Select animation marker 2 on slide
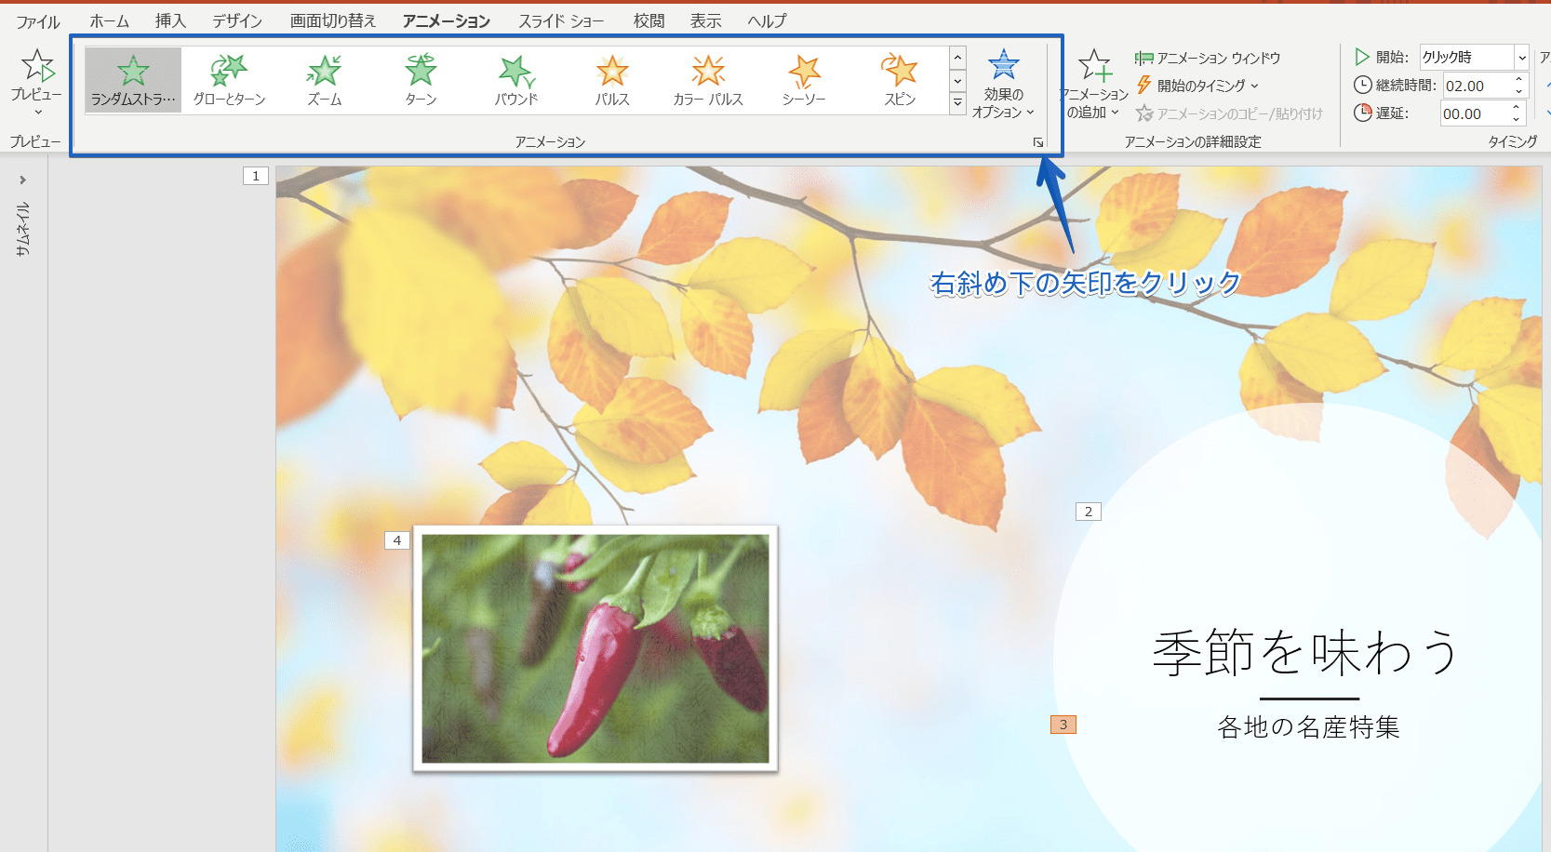The width and height of the screenshot is (1551, 852). (1089, 512)
